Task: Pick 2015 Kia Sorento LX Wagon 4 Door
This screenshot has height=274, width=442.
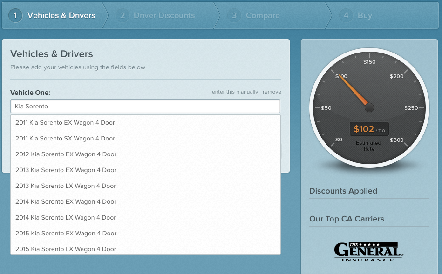Action: [x=66, y=249]
